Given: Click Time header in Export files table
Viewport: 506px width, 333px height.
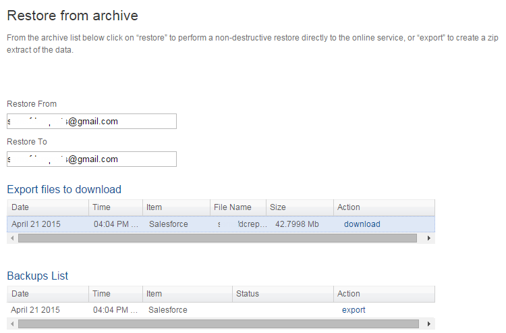Looking at the screenshot, I should point(115,207).
